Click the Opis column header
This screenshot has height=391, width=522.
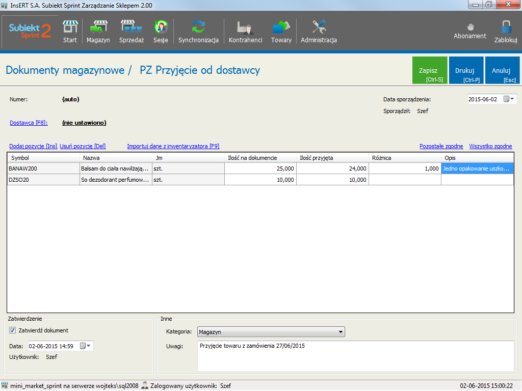(x=477, y=158)
